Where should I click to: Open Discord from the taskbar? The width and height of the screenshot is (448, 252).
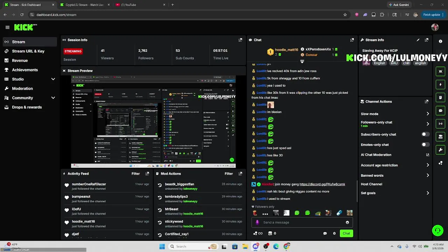coord(255,246)
